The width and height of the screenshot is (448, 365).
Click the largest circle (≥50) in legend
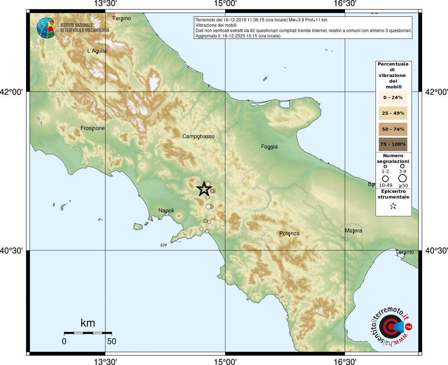coord(403,178)
